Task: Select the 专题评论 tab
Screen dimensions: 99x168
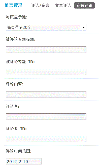Action: (84, 5)
